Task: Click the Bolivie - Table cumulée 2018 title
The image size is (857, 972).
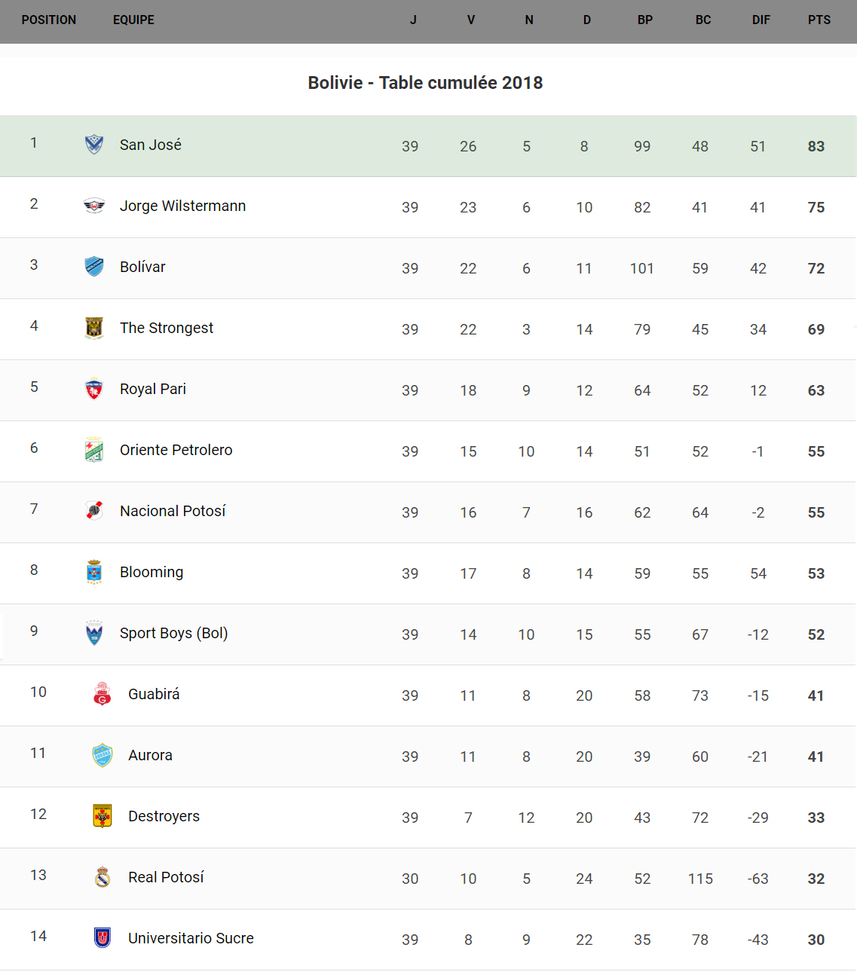Action: 425,83
